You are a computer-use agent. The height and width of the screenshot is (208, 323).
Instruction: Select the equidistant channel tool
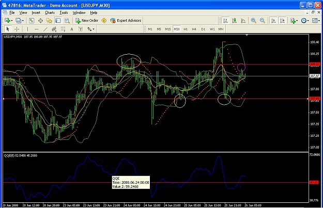pyautogui.click(x=54, y=29)
